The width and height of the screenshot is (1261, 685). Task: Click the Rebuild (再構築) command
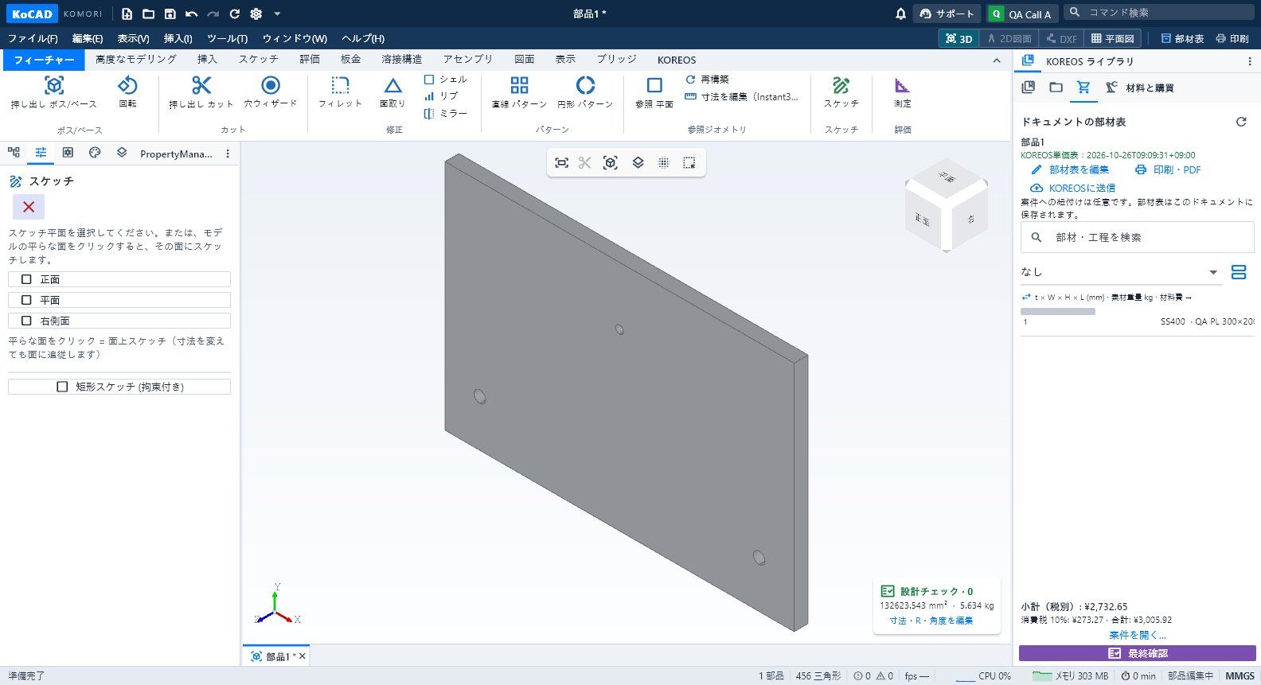tap(707, 80)
